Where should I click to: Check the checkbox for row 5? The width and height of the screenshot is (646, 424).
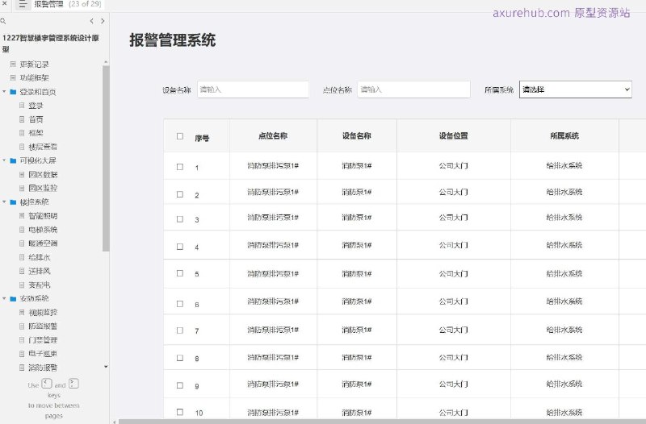(180, 273)
